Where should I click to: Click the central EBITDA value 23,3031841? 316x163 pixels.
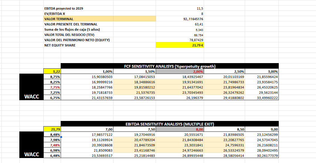coord(180,145)
